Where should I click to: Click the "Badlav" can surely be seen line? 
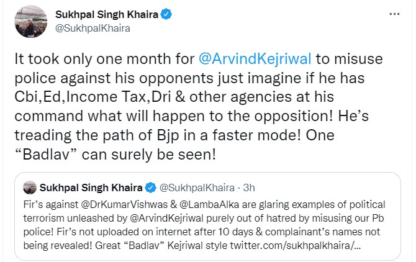(115, 155)
